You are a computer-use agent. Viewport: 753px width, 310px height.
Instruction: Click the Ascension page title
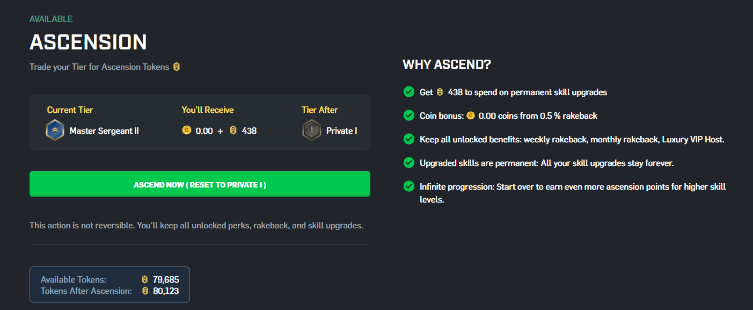(88, 42)
